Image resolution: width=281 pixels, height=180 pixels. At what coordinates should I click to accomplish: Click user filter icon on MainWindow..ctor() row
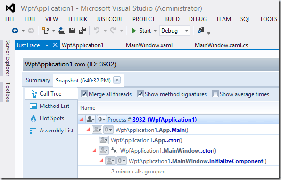pyautogui.click(x=104, y=150)
